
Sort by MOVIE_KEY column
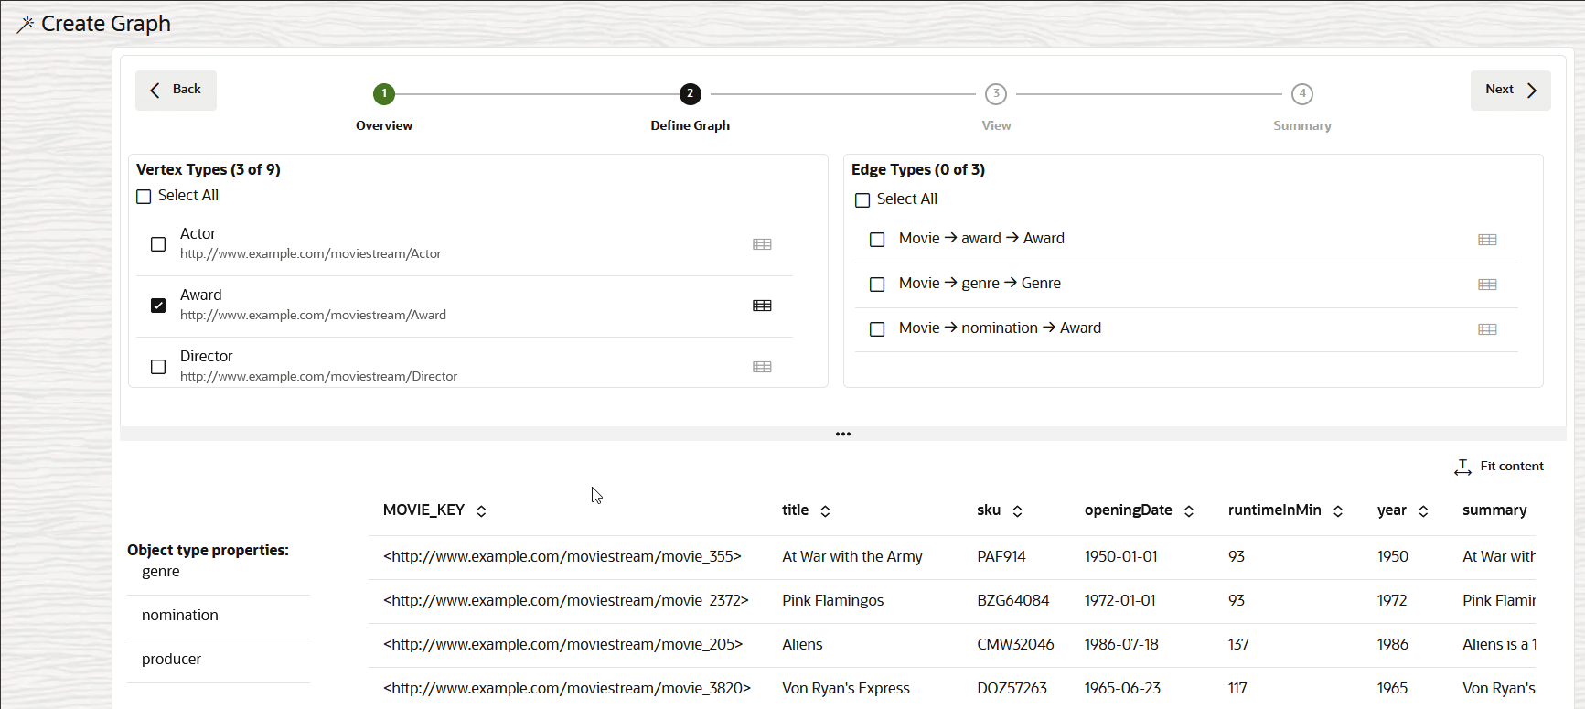point(481,511)
